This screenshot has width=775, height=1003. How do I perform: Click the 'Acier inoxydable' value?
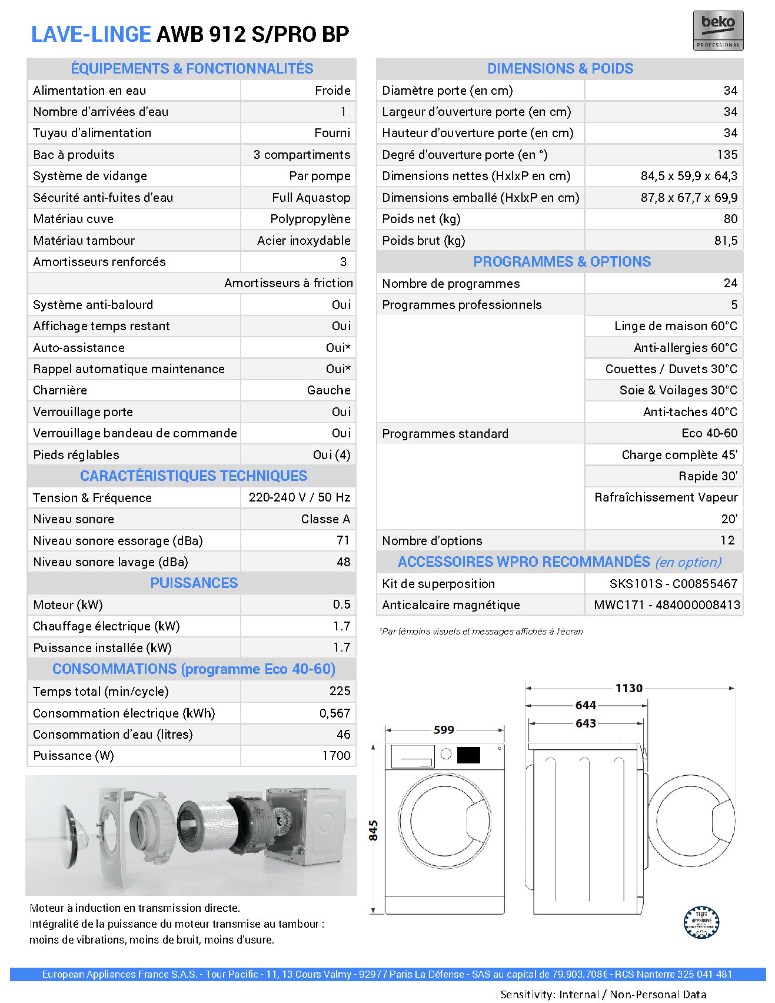pyautogui.click(x=304, y=241)
